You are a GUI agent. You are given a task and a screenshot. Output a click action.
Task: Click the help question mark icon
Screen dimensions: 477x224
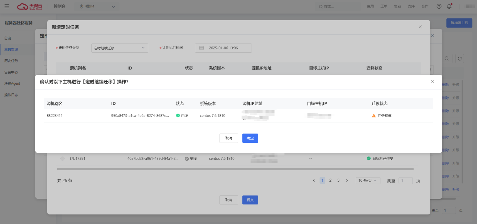coord(439,6)
